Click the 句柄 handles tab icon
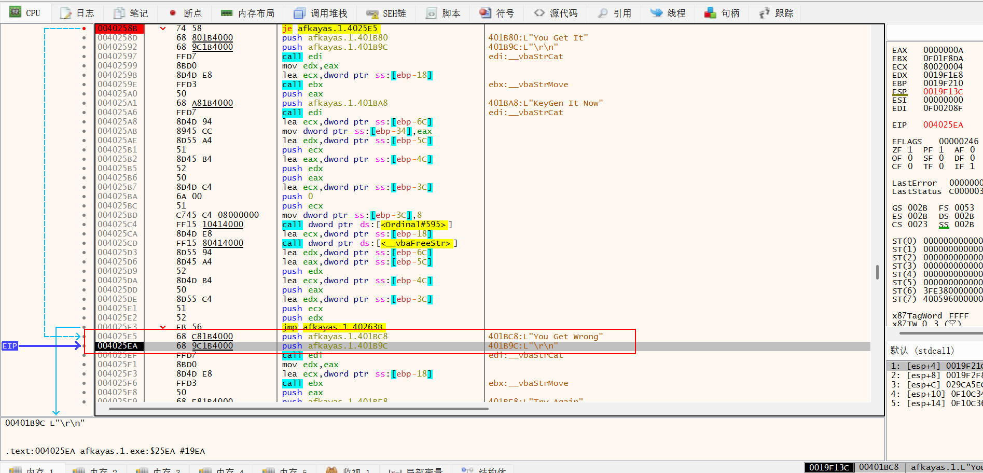This screenshot has width=983, height=473. tap(710, 13)
